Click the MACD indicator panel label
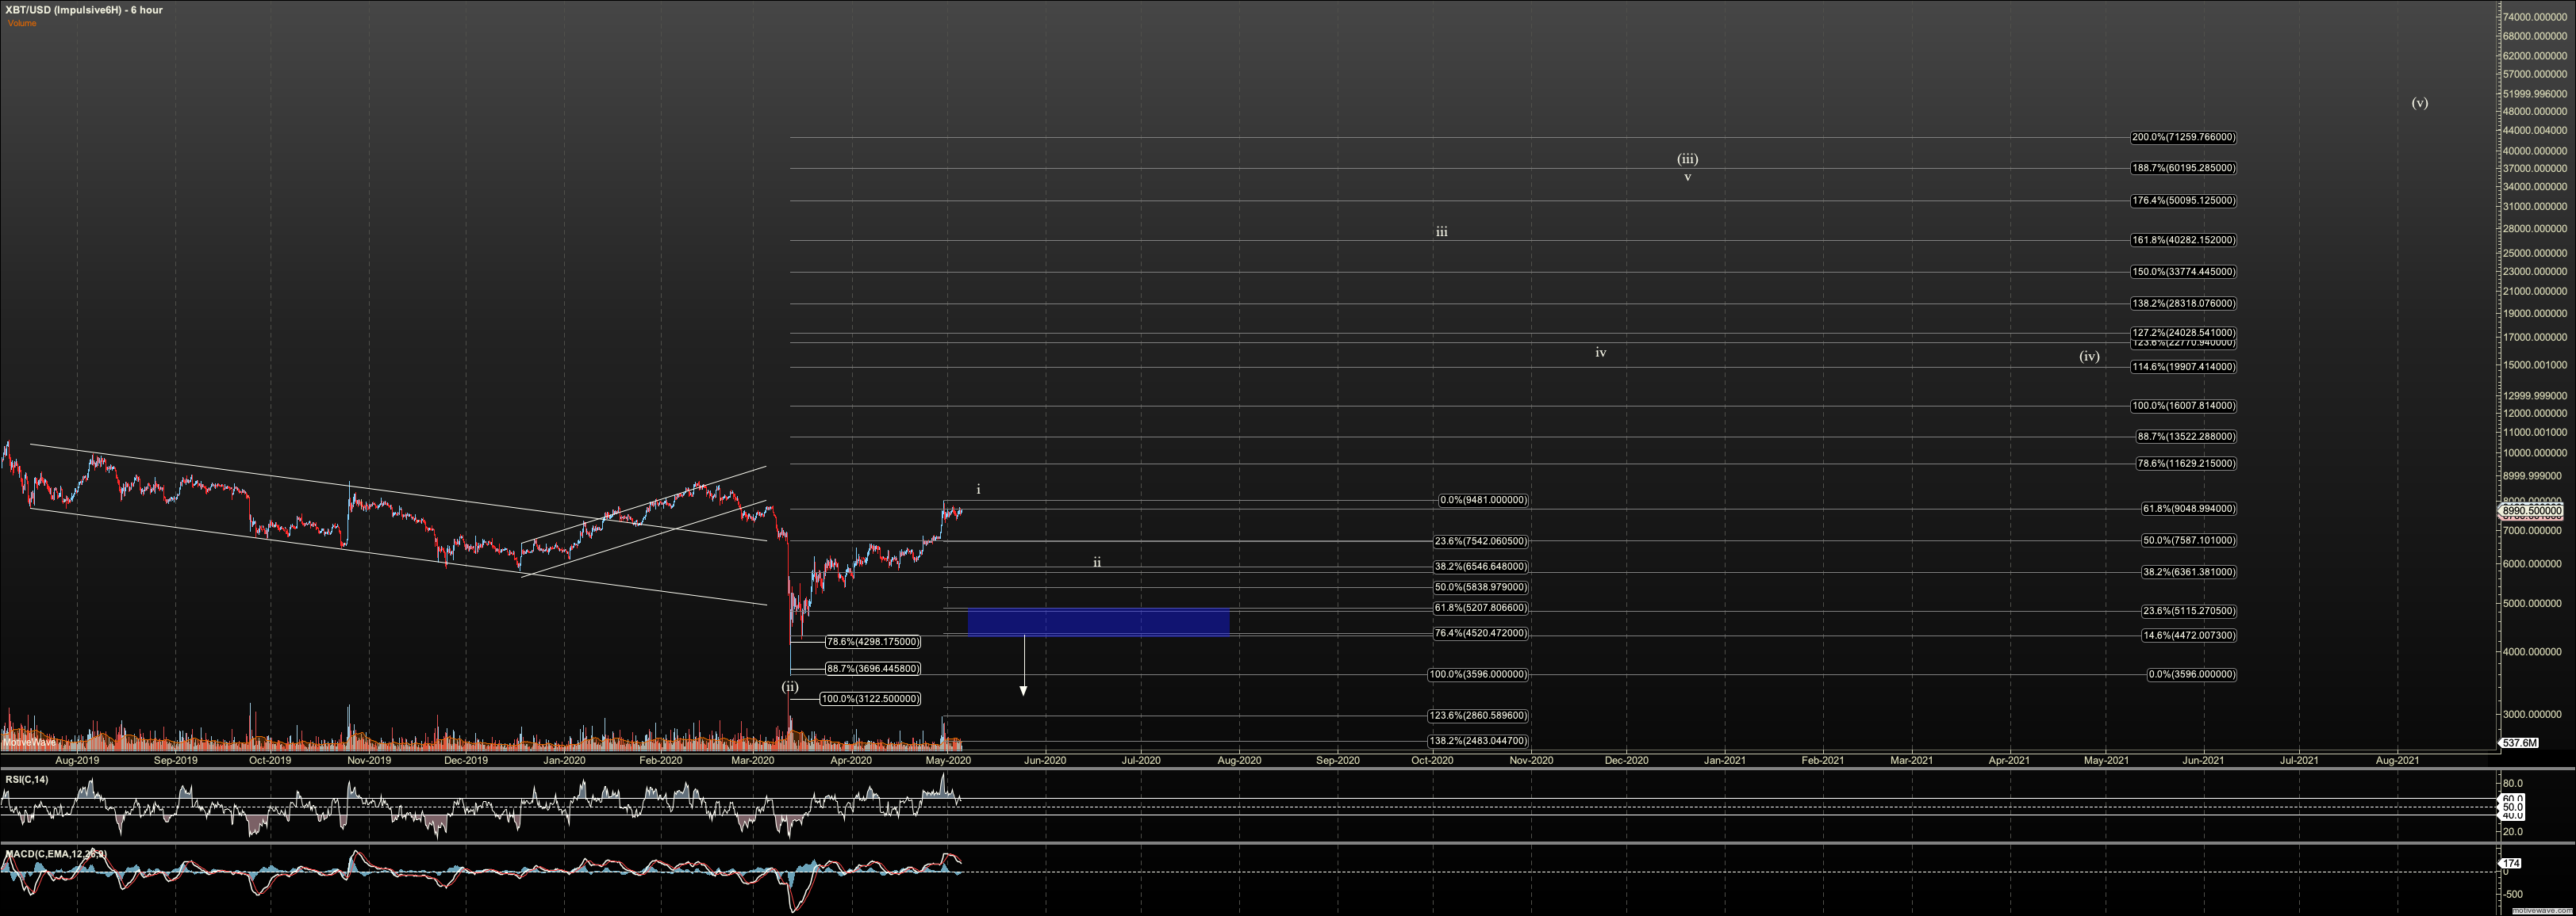The height and width of the screenshot is (916, 2576). [56, 854]
